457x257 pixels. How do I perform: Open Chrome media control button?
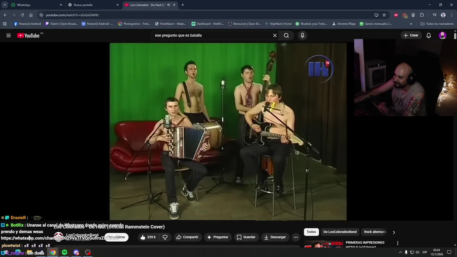435,15
